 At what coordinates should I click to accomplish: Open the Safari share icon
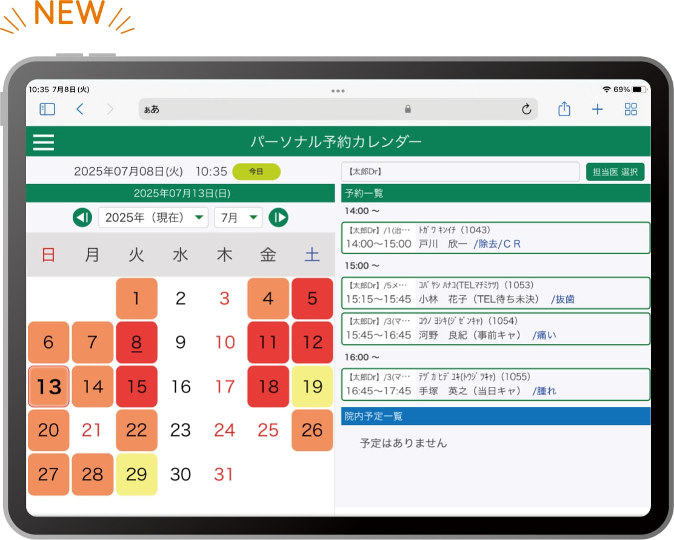click(x=564, y=109)
